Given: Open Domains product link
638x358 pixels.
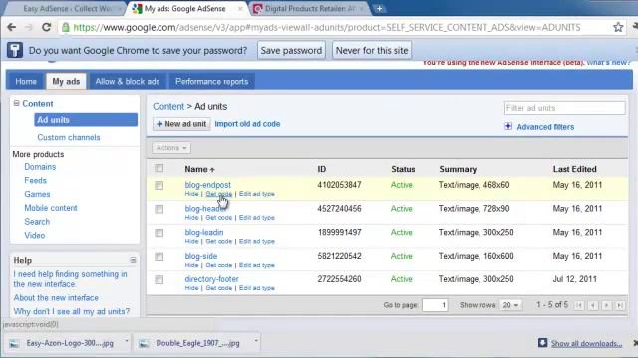Looking at the screenshot, I should 40,167.
